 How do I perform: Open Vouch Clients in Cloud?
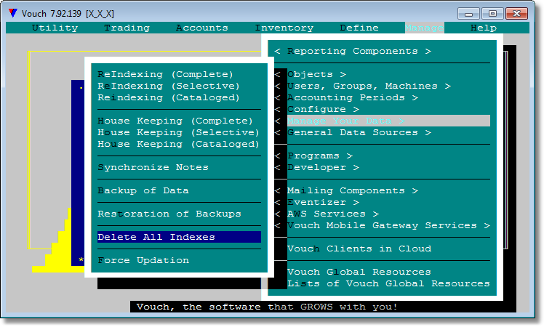(359, 249)
